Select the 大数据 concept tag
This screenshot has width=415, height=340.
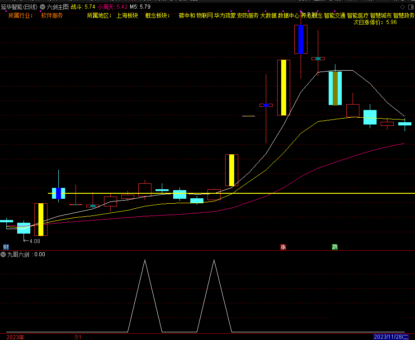coord(268,15)
